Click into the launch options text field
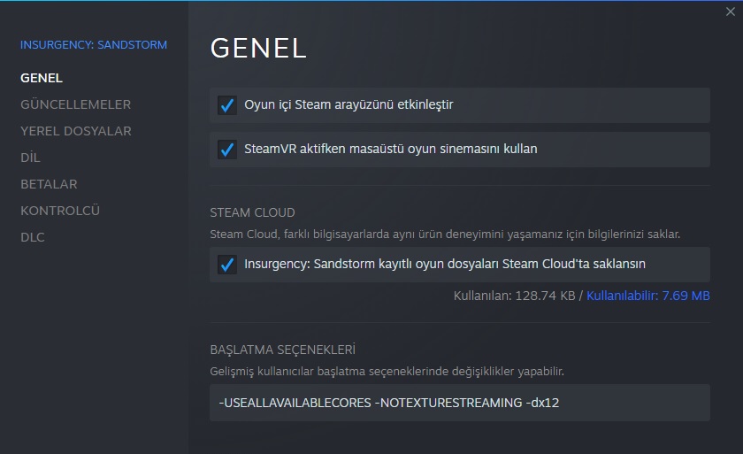 pos(460,403)
